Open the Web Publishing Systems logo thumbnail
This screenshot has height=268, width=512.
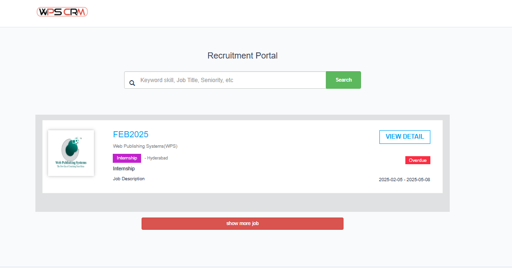click(x=71, y=153)
